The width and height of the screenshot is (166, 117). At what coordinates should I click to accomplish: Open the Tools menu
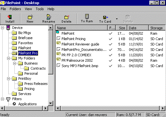coord(40,9)
